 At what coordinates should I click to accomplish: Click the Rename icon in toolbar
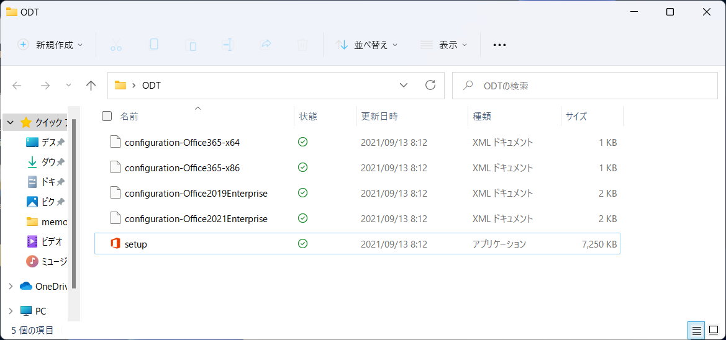tap(228, 45)
